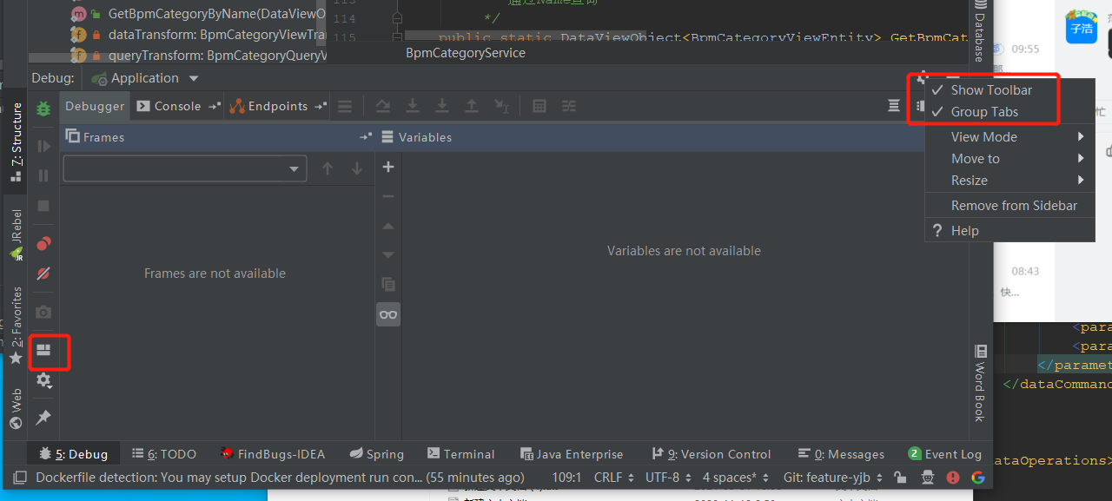Change CRLF line separator in status bar
The width and height of the screenshot is (1112, 501).
click(613, 478)
